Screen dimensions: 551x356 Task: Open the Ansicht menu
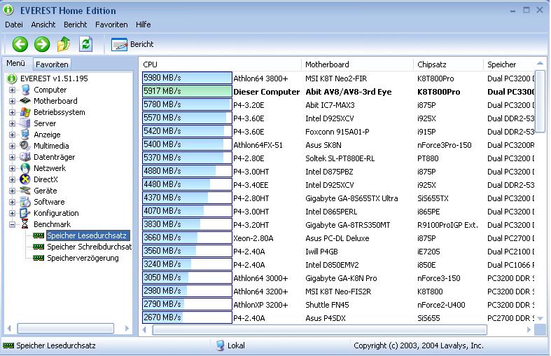click(43, 25)
